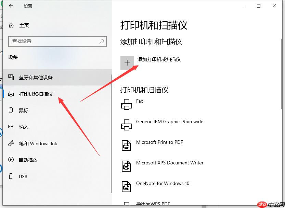Screen dimensions: 285x208
Task: Select 蓝牙和其他设备 in the sidebar
Action: 36,77
